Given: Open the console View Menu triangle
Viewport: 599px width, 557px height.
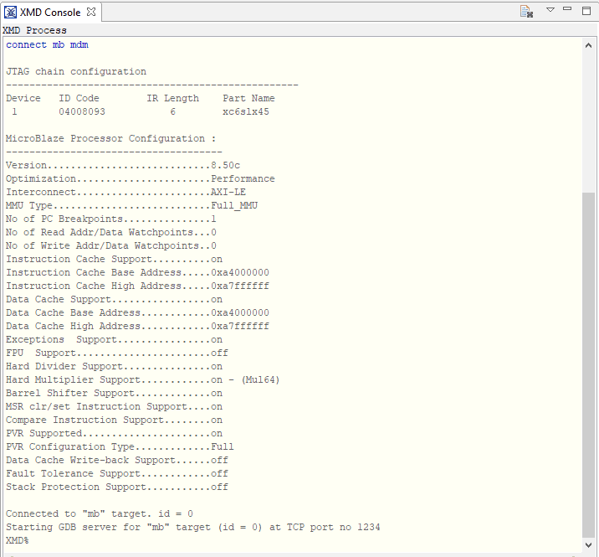Looking at the screenshot, I should coord(550,10).
